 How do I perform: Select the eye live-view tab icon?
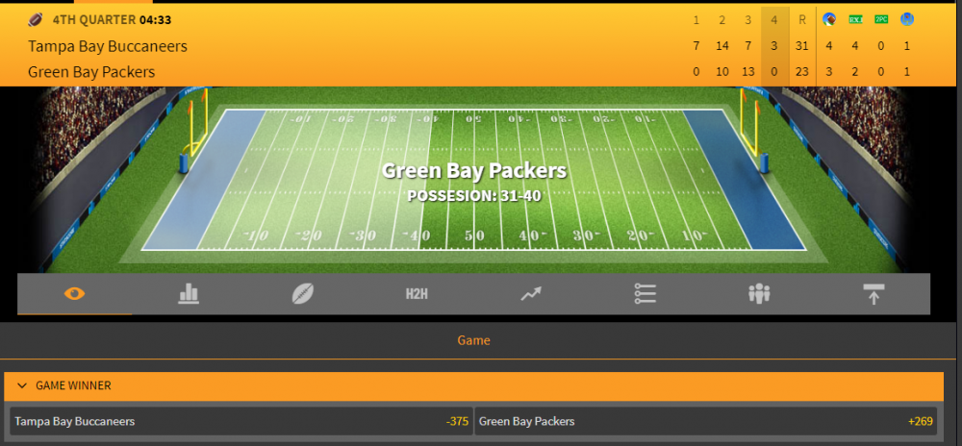[x=75, y=294]
